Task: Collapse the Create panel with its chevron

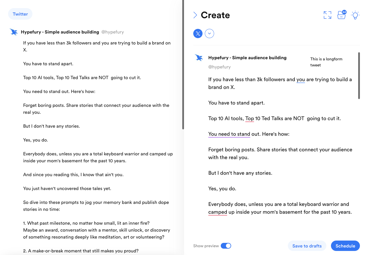Action: (x=196, y=15)
